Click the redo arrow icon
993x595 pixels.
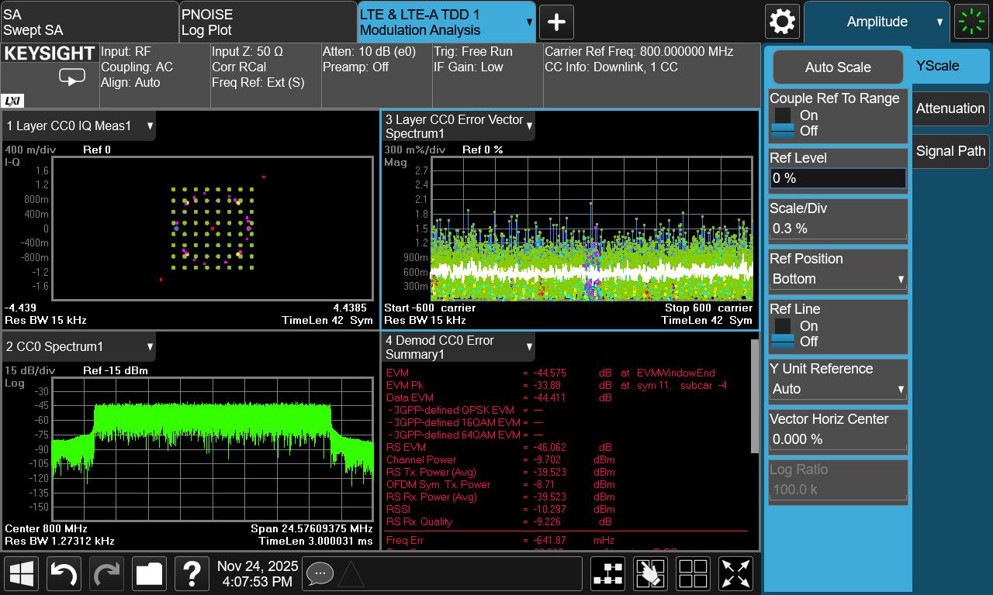[x=107, y=574]
